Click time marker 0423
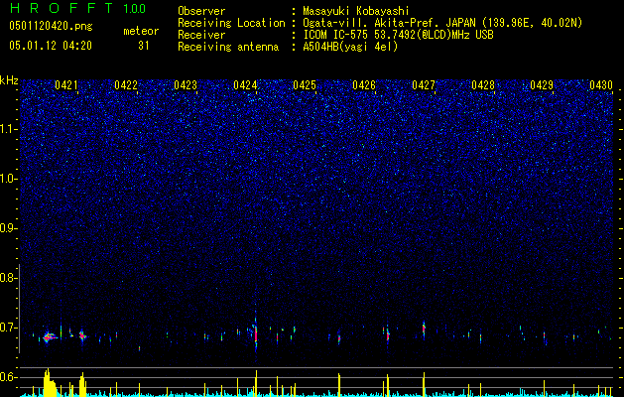The width and height of the screenshot is (624, 397). [x=186, y=85]
